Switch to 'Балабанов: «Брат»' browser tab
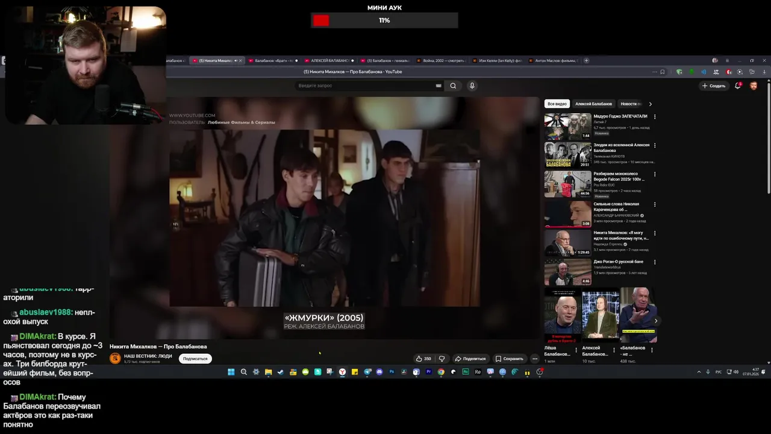The width and height of the screenshot is (771, 434). click(273, 60)
